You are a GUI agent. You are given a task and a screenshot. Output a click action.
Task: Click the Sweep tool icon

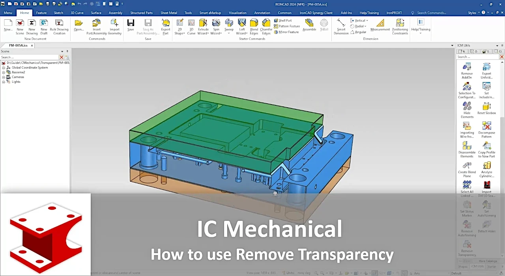tap(229, 23)
